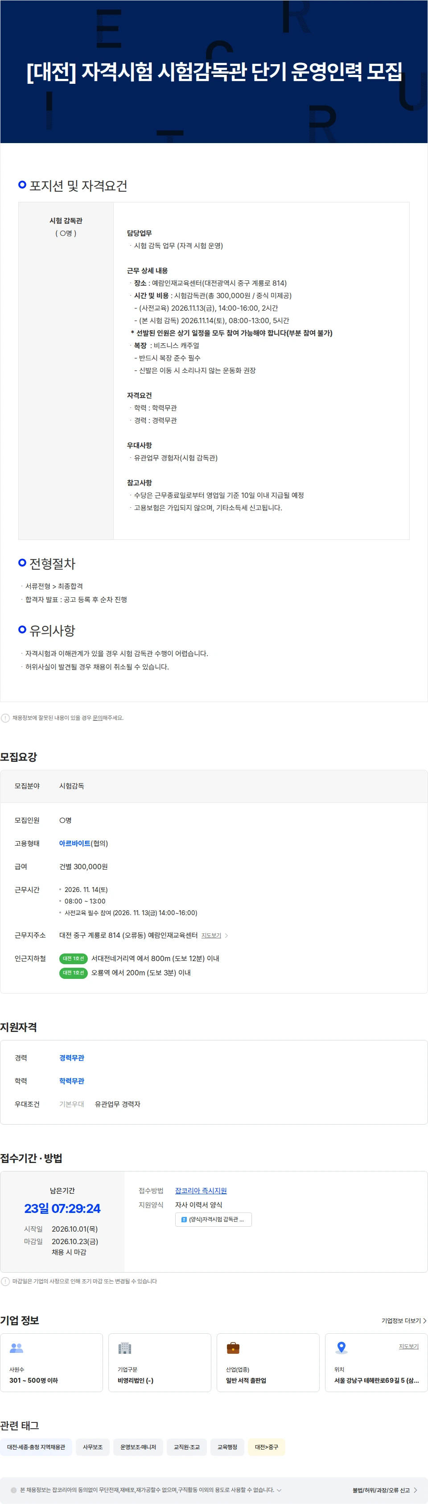Download the (양식)자격시험 감독관 resume file

point(213,1219)
